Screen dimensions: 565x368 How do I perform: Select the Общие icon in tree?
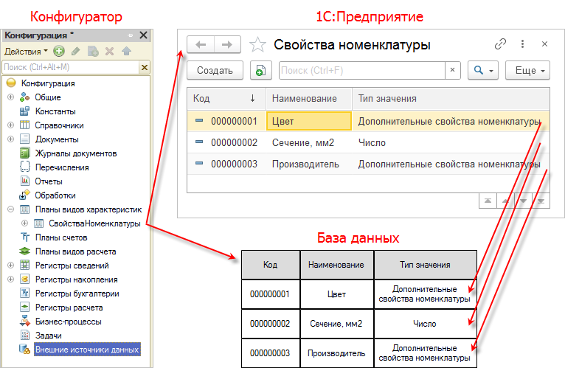(24, 97)
